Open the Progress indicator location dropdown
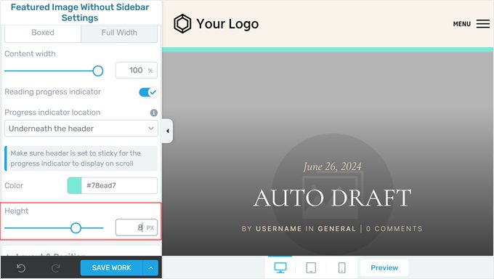Image resolution: width=494 pixels, height=279 pixels. [x=81, y=129]
